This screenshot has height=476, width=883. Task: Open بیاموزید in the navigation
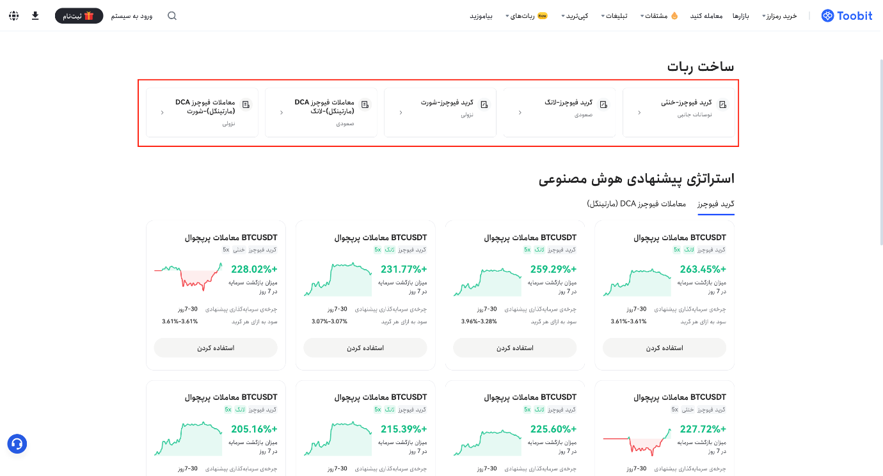(481, 15)
